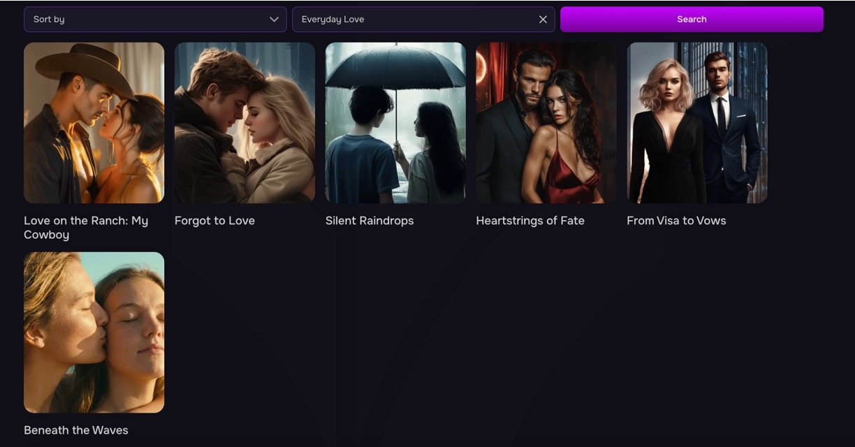The image size is (855, 447).
Task: Open the From Visa to Vows title
Action: coord(676,221)
